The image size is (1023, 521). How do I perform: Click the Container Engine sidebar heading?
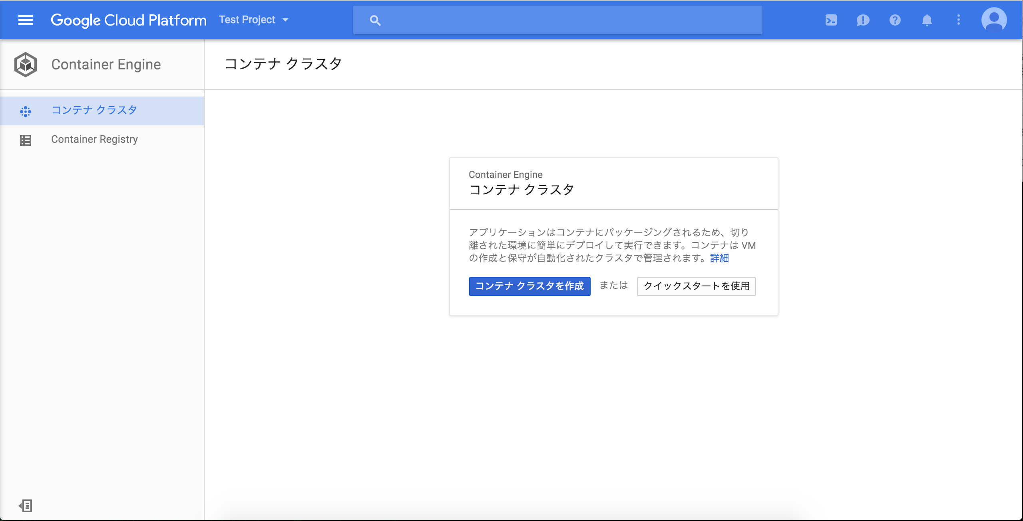pos(106,64)
